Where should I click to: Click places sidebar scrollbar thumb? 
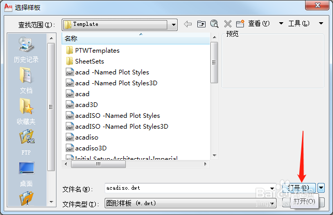click(51, 106)
